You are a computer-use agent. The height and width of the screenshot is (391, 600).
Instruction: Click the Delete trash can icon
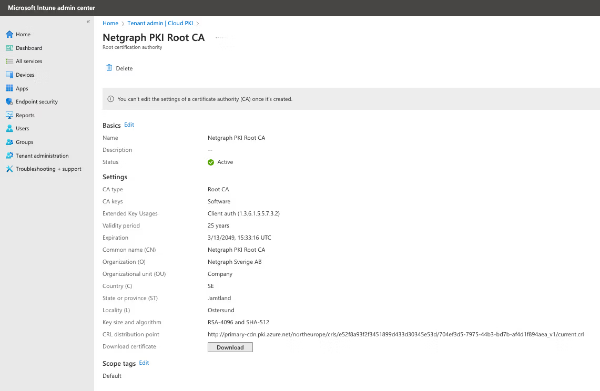(109, 68)
